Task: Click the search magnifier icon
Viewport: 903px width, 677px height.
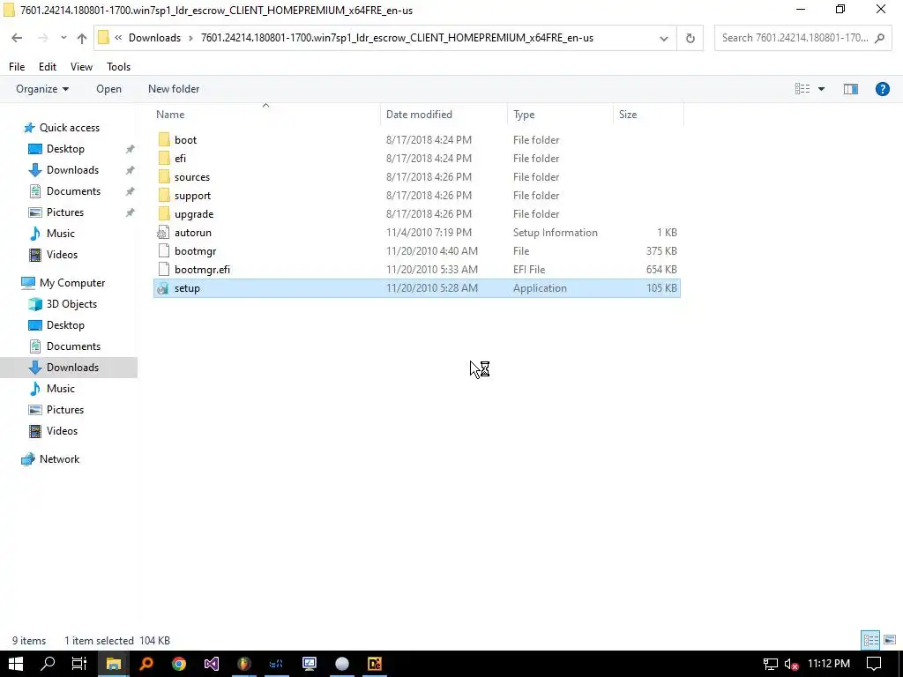Action: pos(879,38)
